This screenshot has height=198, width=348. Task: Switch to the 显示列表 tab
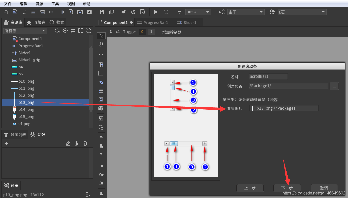pyautogui.click(x=15, y=135)
